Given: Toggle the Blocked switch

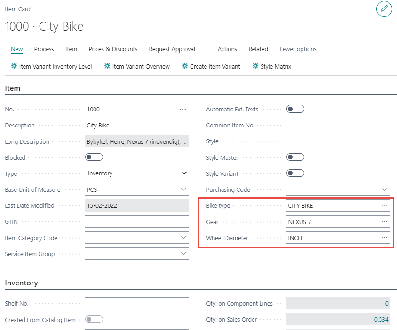Looking at the screenshot, I should pos(94,157).
